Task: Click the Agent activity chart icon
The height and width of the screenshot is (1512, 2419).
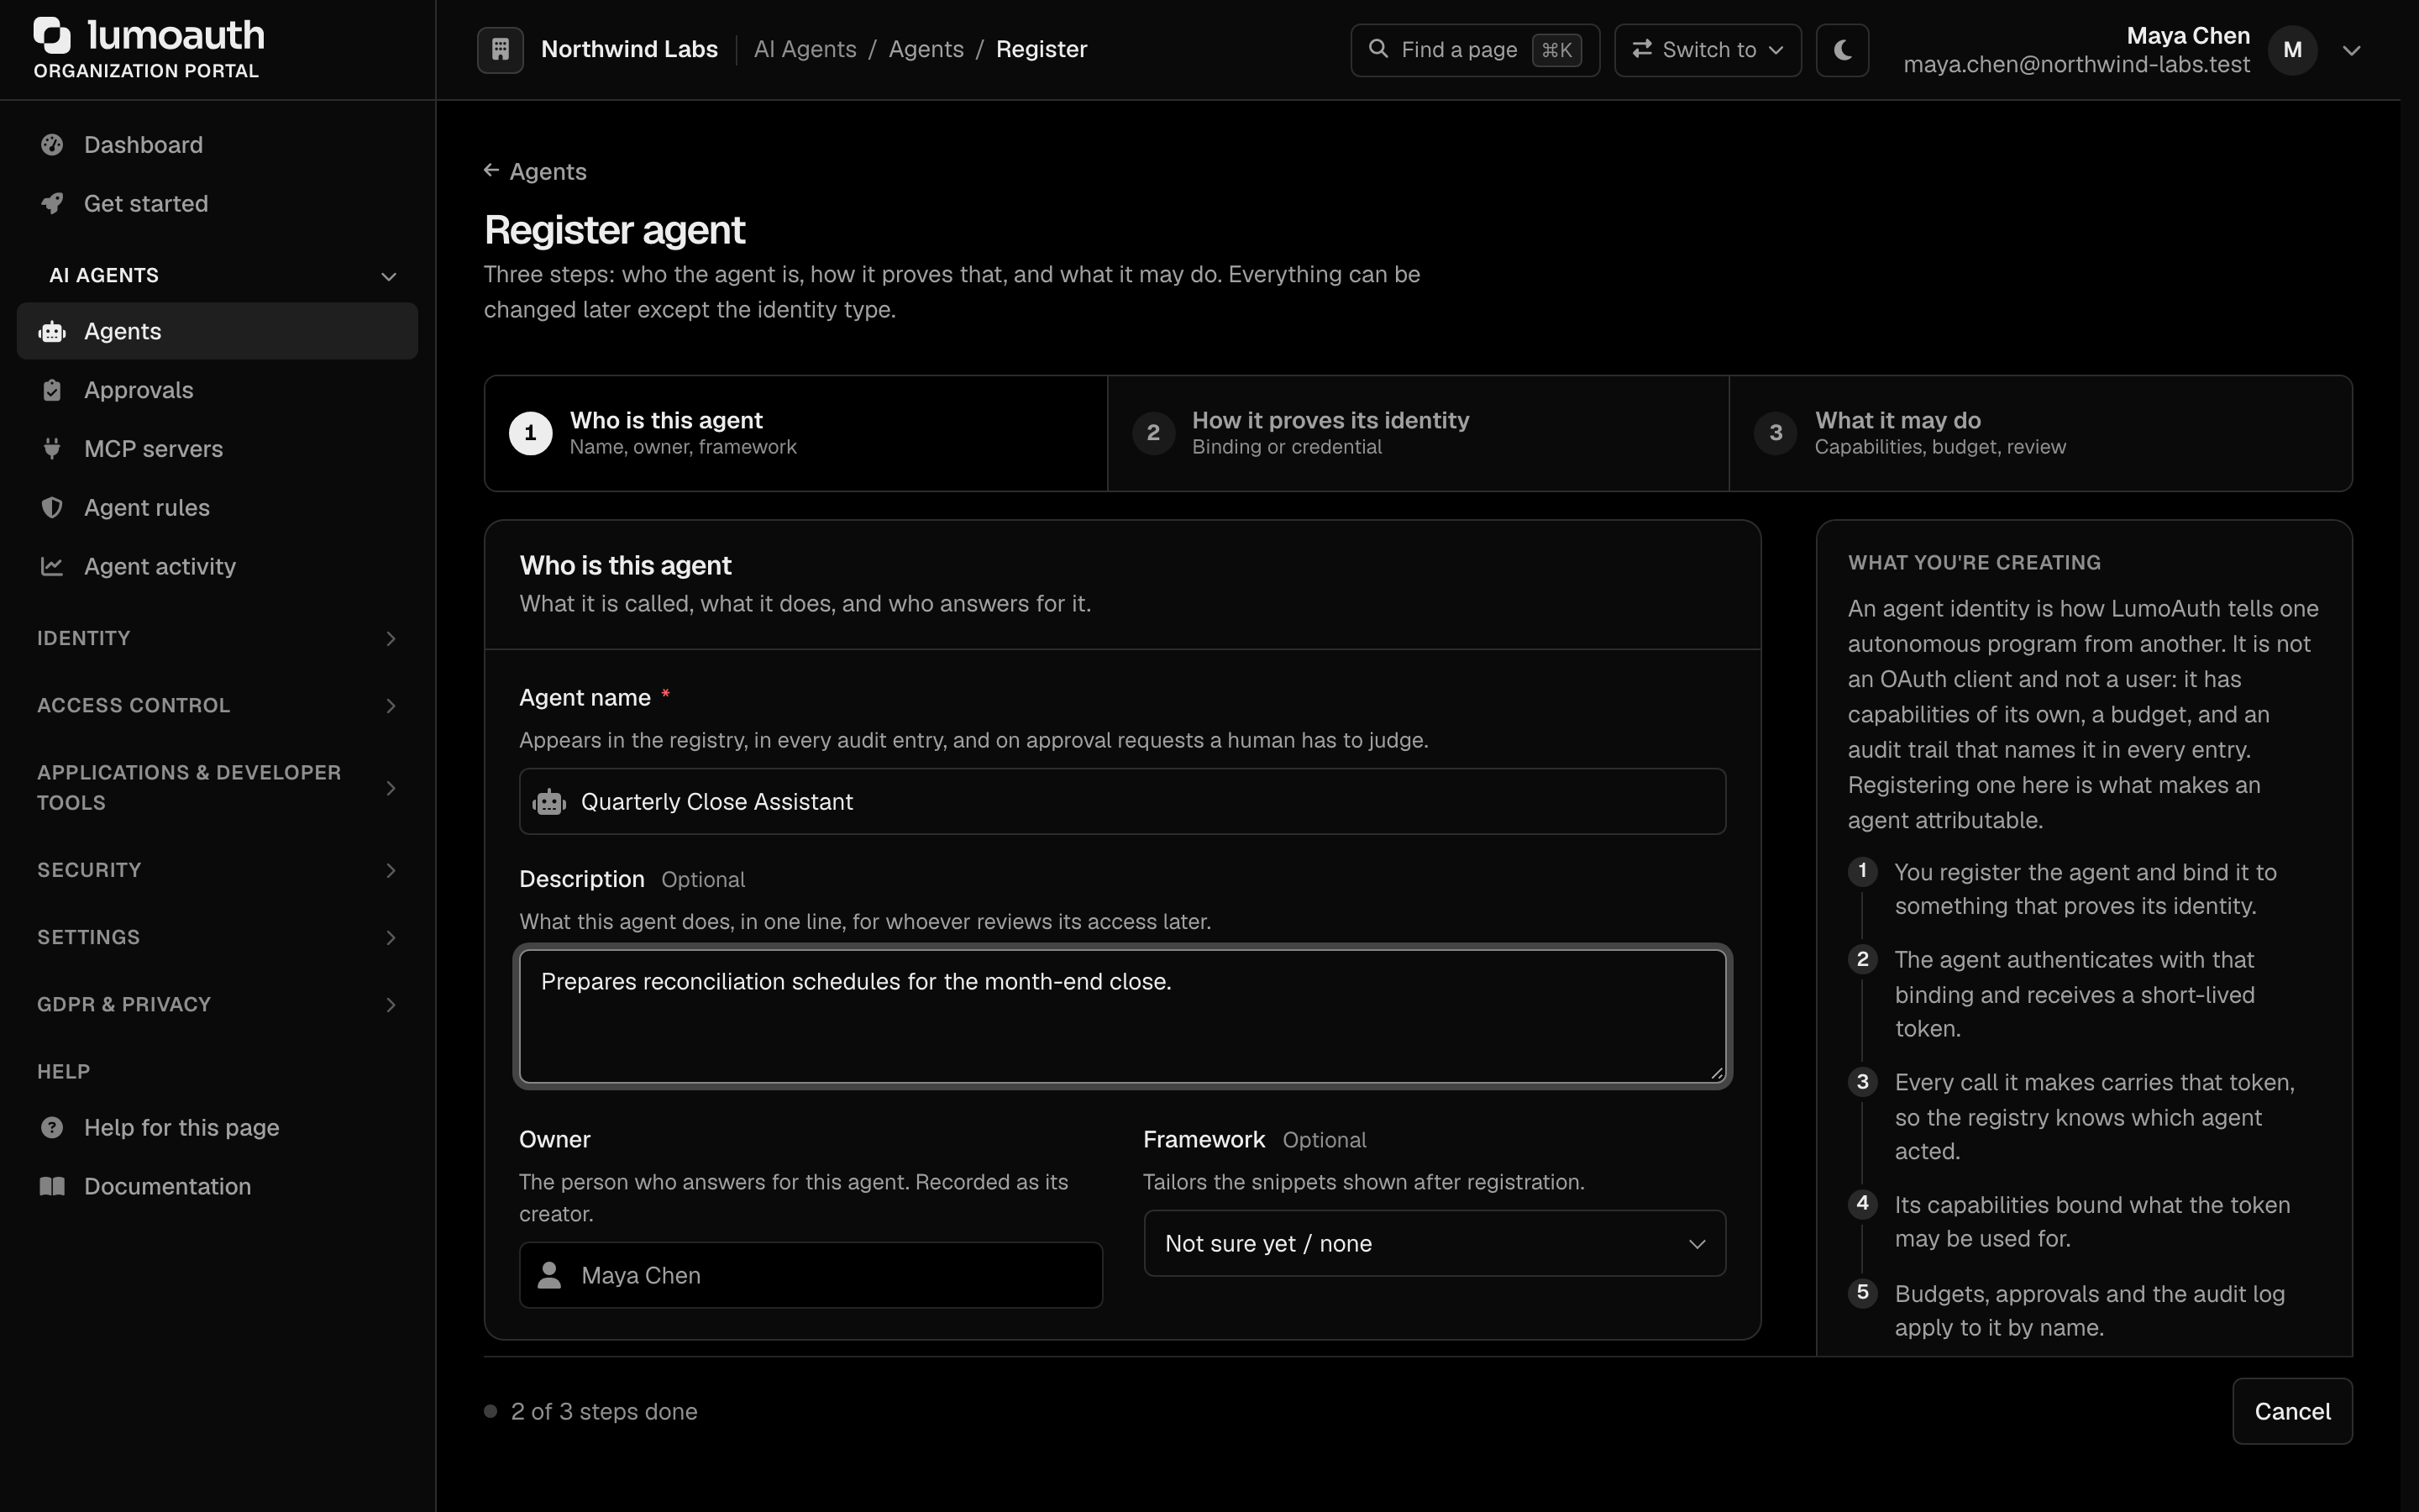Action: (x=52, y=567)
